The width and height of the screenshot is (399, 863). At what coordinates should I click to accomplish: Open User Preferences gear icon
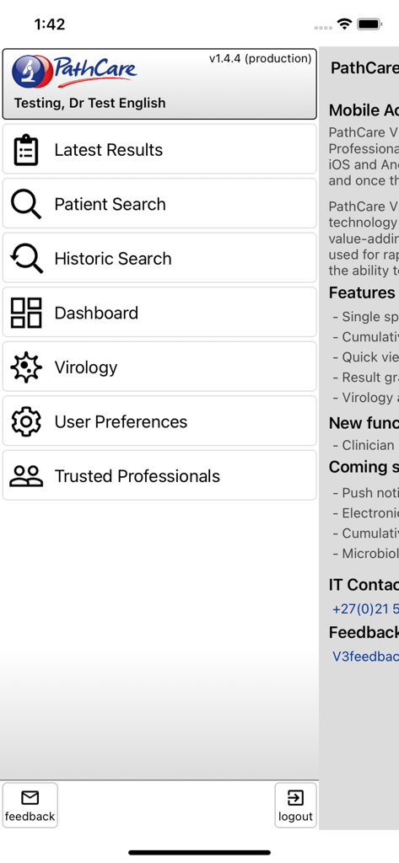pyautogui.click(x=26, y=421)
